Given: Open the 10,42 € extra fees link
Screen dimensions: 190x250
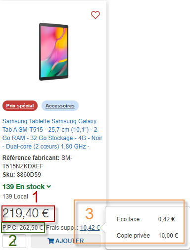Looking at the screenshot, I should click(90, 228).
